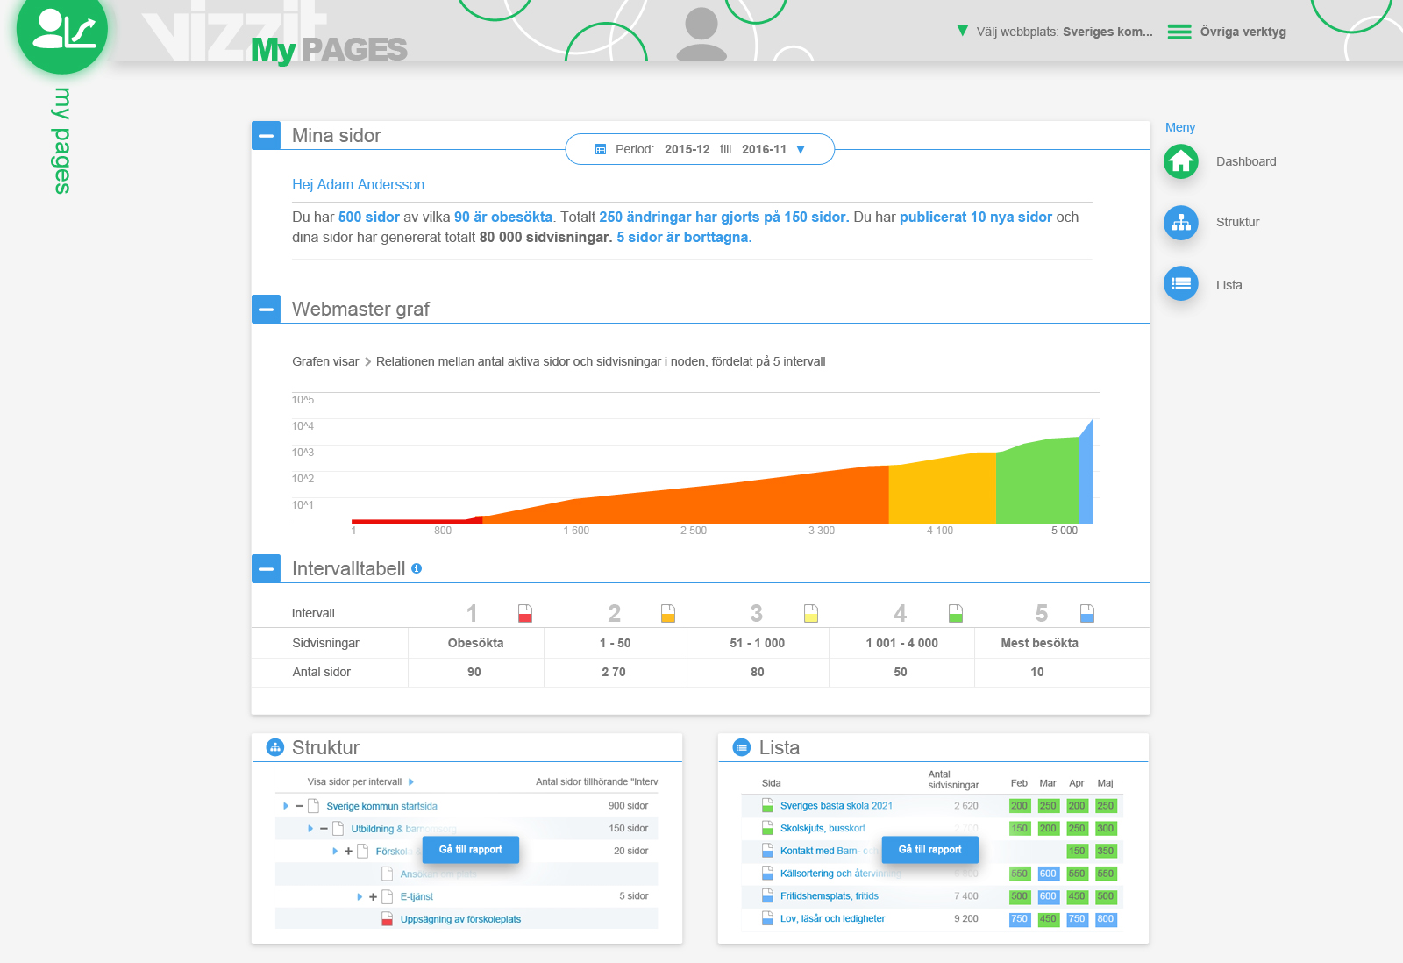The height and width of the screenshot is (963, 1403).
Task: Click the user avatar silhouette in header
Action: point(701,33)
